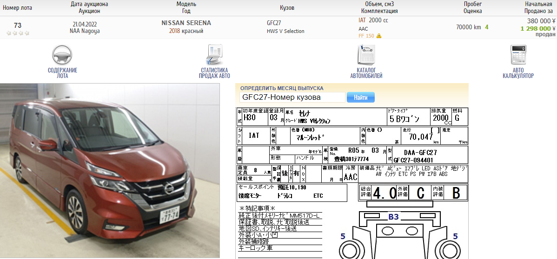Open the АВТО КАЛЬКУЛЯТОР link
The image size is (557, 259).
[518, 73]
